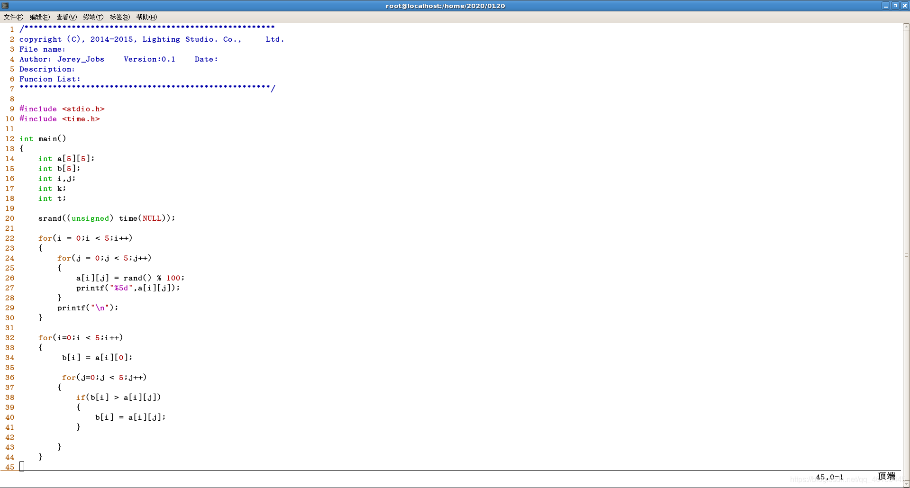Click the 'Funcion List:' comment line

(x=50, y=79)
